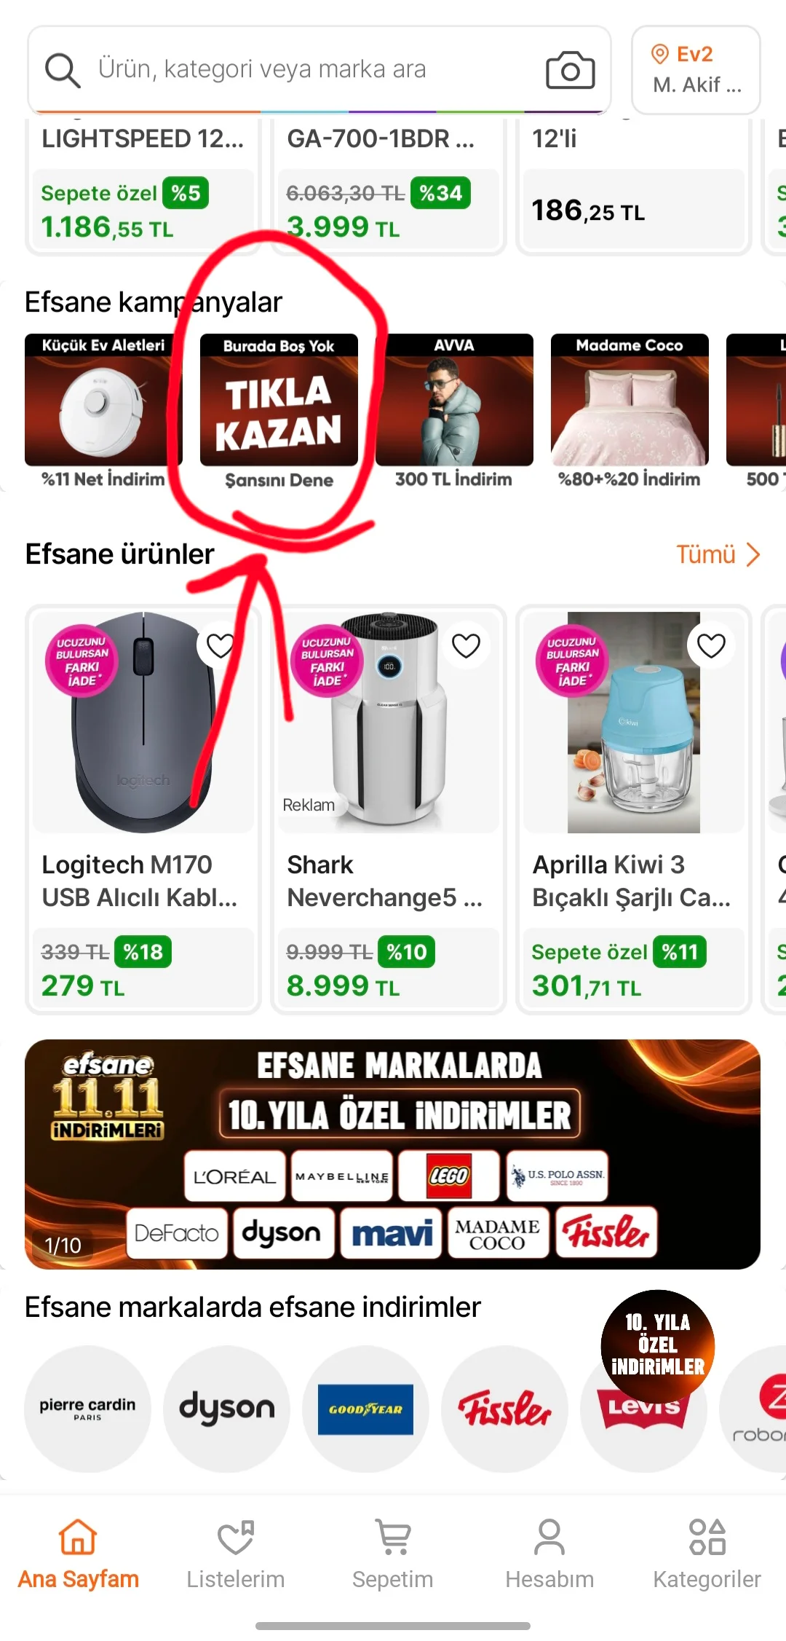Select the pierre cardin brand circle
The width and height of the screenshot is (786, 1641).
tap(87, 1409)
